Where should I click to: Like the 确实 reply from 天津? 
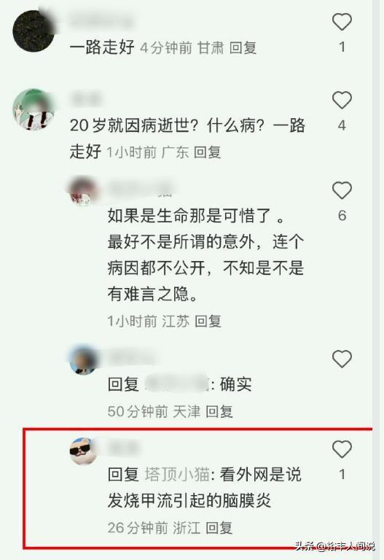pyautogui.click(x=342, y=359)
